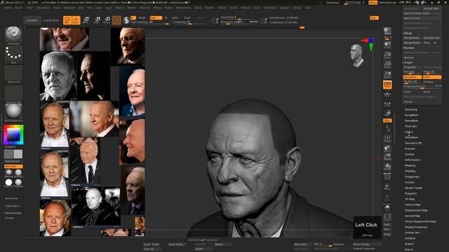Activate Draw mode icon
This screenshot has height=252, width=449.
[76, 20]
